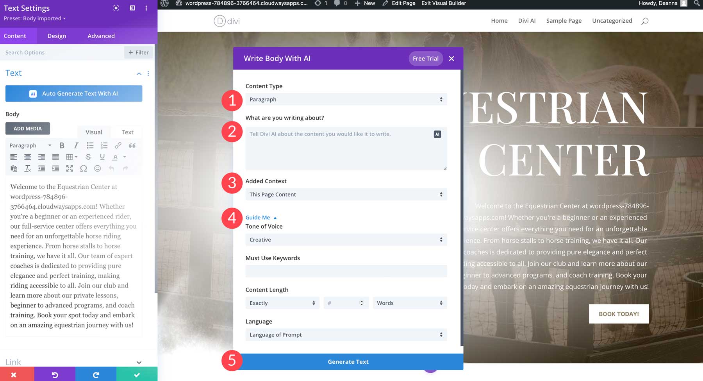Click Auto Generate Text With AI
This screenshot has height=381, width=703.
point(74,94)
